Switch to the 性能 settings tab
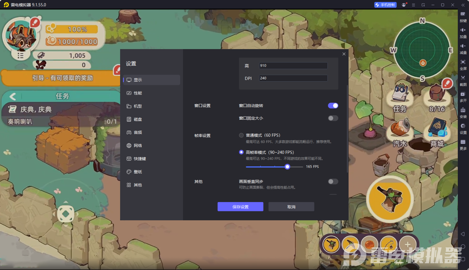The height and width of the screenshot is (270, 469). coord(151,93)
